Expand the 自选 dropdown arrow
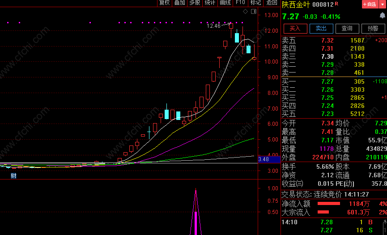 click(x=383, y=4)
